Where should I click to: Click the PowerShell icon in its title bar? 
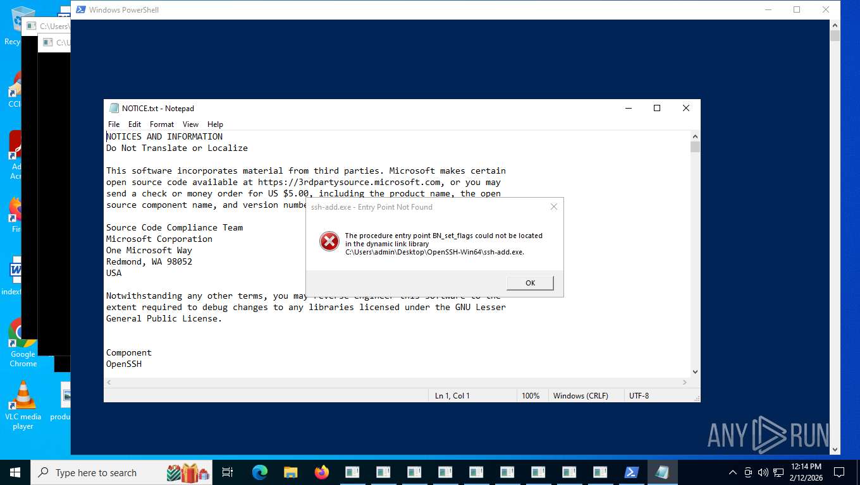[81, 9]
